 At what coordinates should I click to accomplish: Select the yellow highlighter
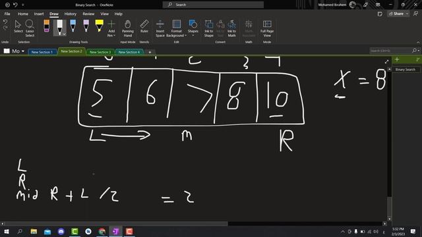[x=99, y=26]
